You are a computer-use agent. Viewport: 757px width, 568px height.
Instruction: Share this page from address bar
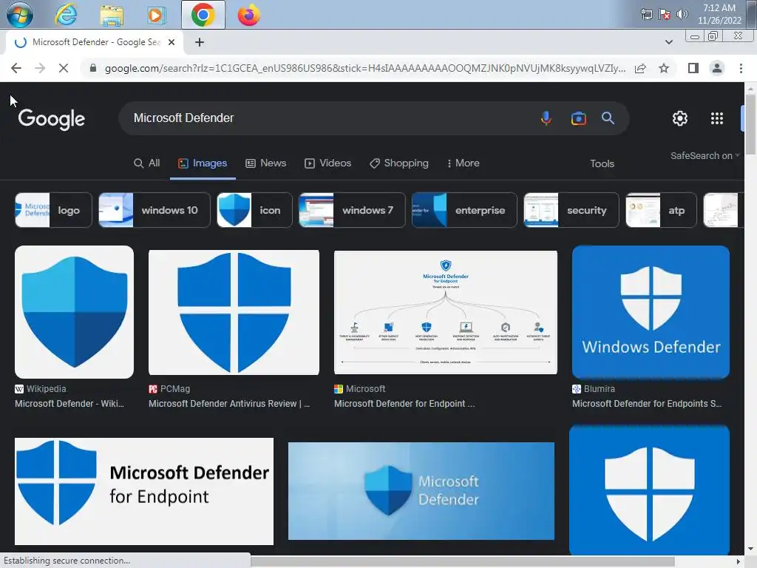click(x=640, y=68)
